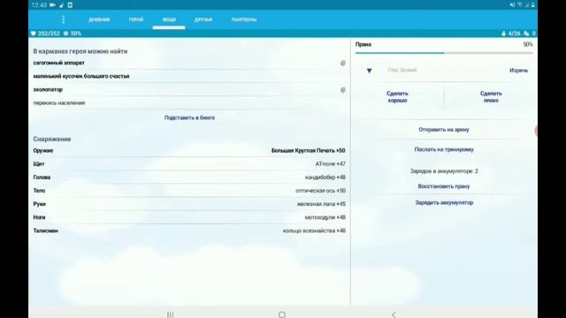Tap the Талисман equipment label
Viewport: 566px width, 318px height.
coord(45,231)
